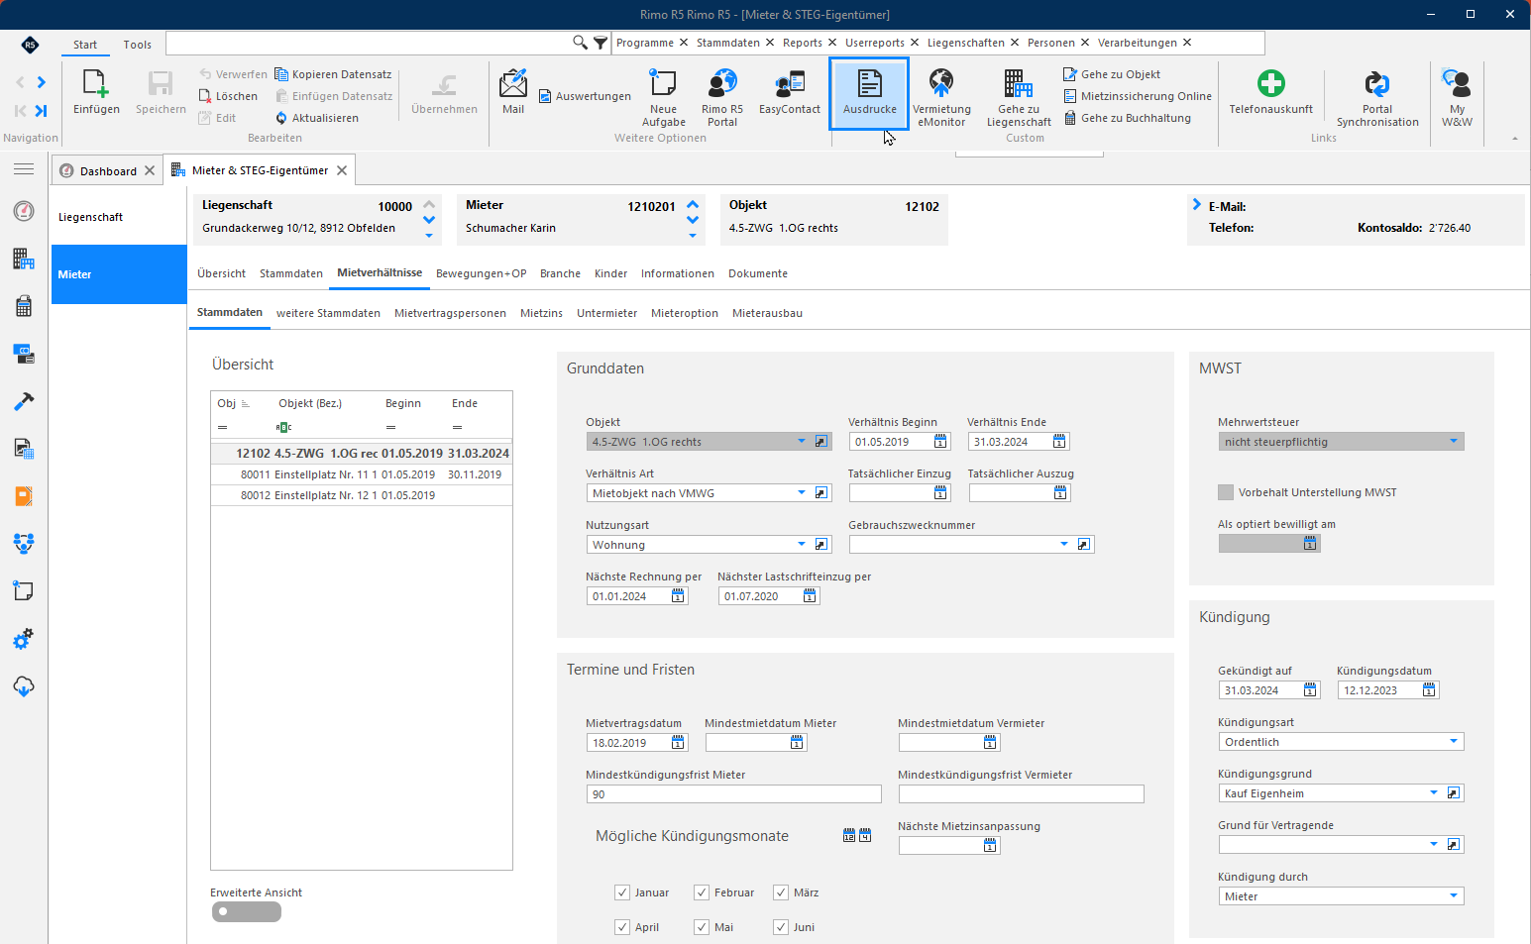The image size is (1531, 944).
Task: Open the hamburger menu in left sidebar
Action: pos(24,169)
